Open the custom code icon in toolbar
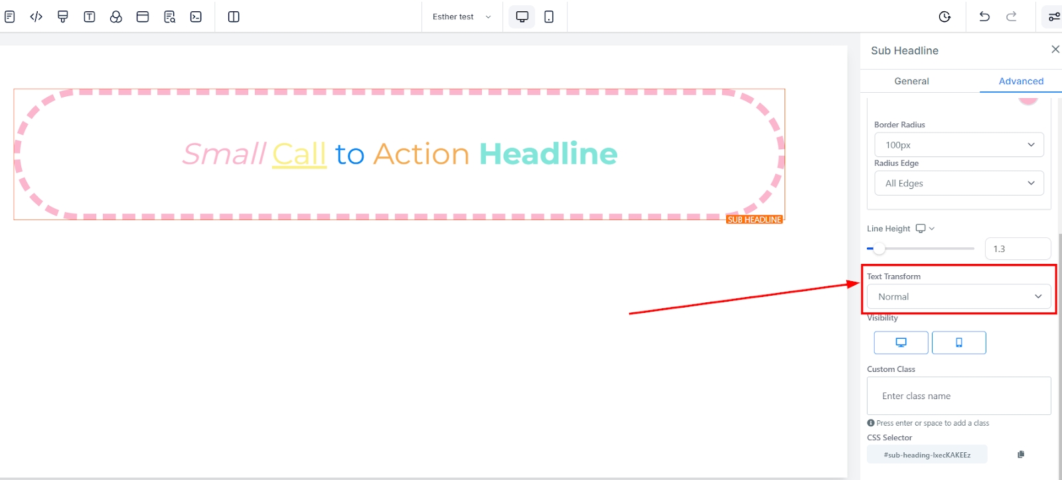 (37, 17)
